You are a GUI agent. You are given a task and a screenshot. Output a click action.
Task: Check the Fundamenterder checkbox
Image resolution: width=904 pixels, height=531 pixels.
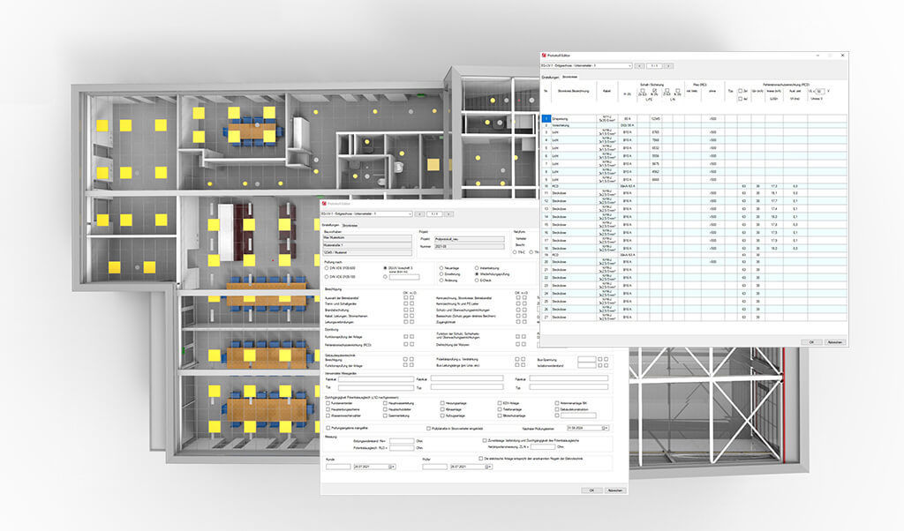pyautogui.click(x=327, y=403)
